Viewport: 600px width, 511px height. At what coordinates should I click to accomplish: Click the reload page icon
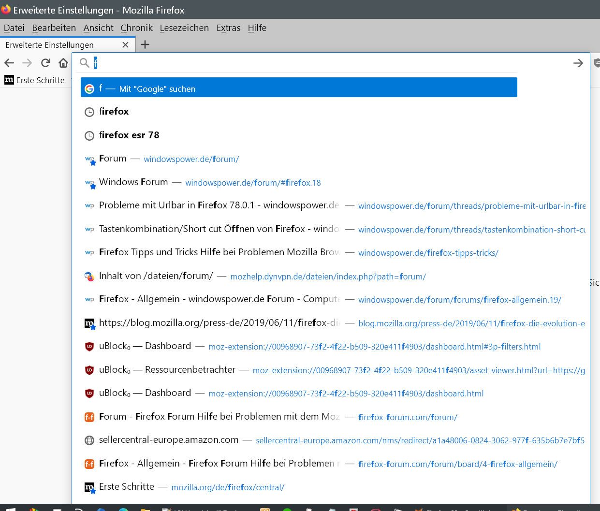point(45,63)
